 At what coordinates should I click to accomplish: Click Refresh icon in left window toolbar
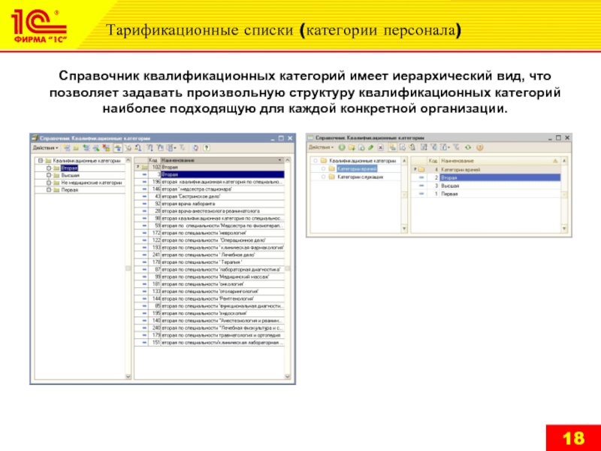[x=195, y=147]
